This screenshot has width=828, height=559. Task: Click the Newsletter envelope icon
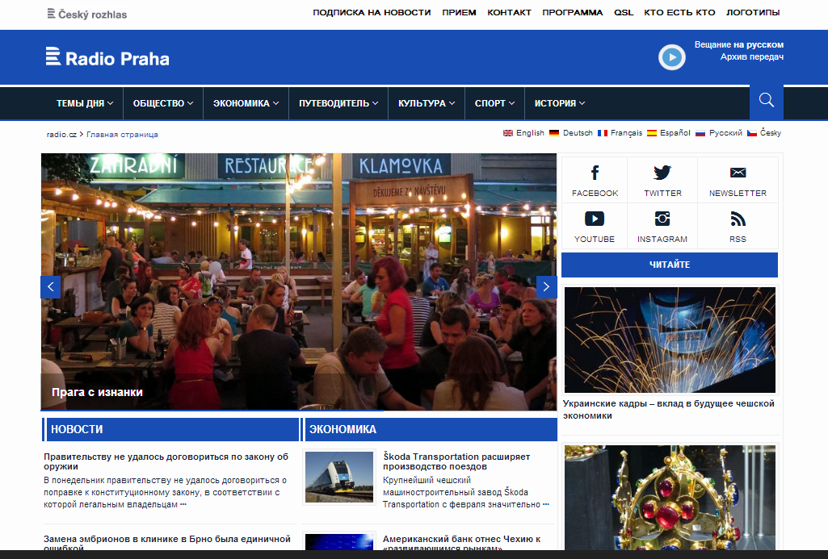pos(738,173)
